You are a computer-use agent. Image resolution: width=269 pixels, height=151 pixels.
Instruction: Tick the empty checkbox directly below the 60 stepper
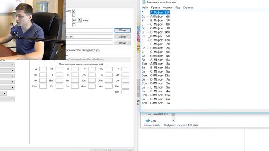click(74, 25)
